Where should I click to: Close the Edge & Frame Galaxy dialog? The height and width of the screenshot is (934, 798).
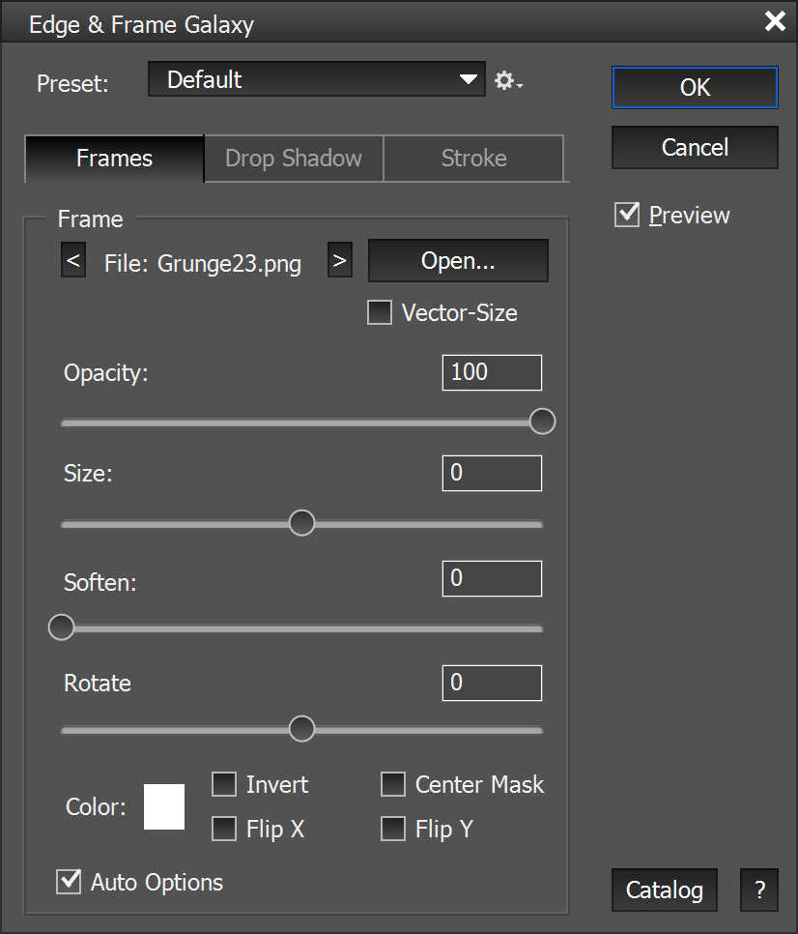coord(775,21)
